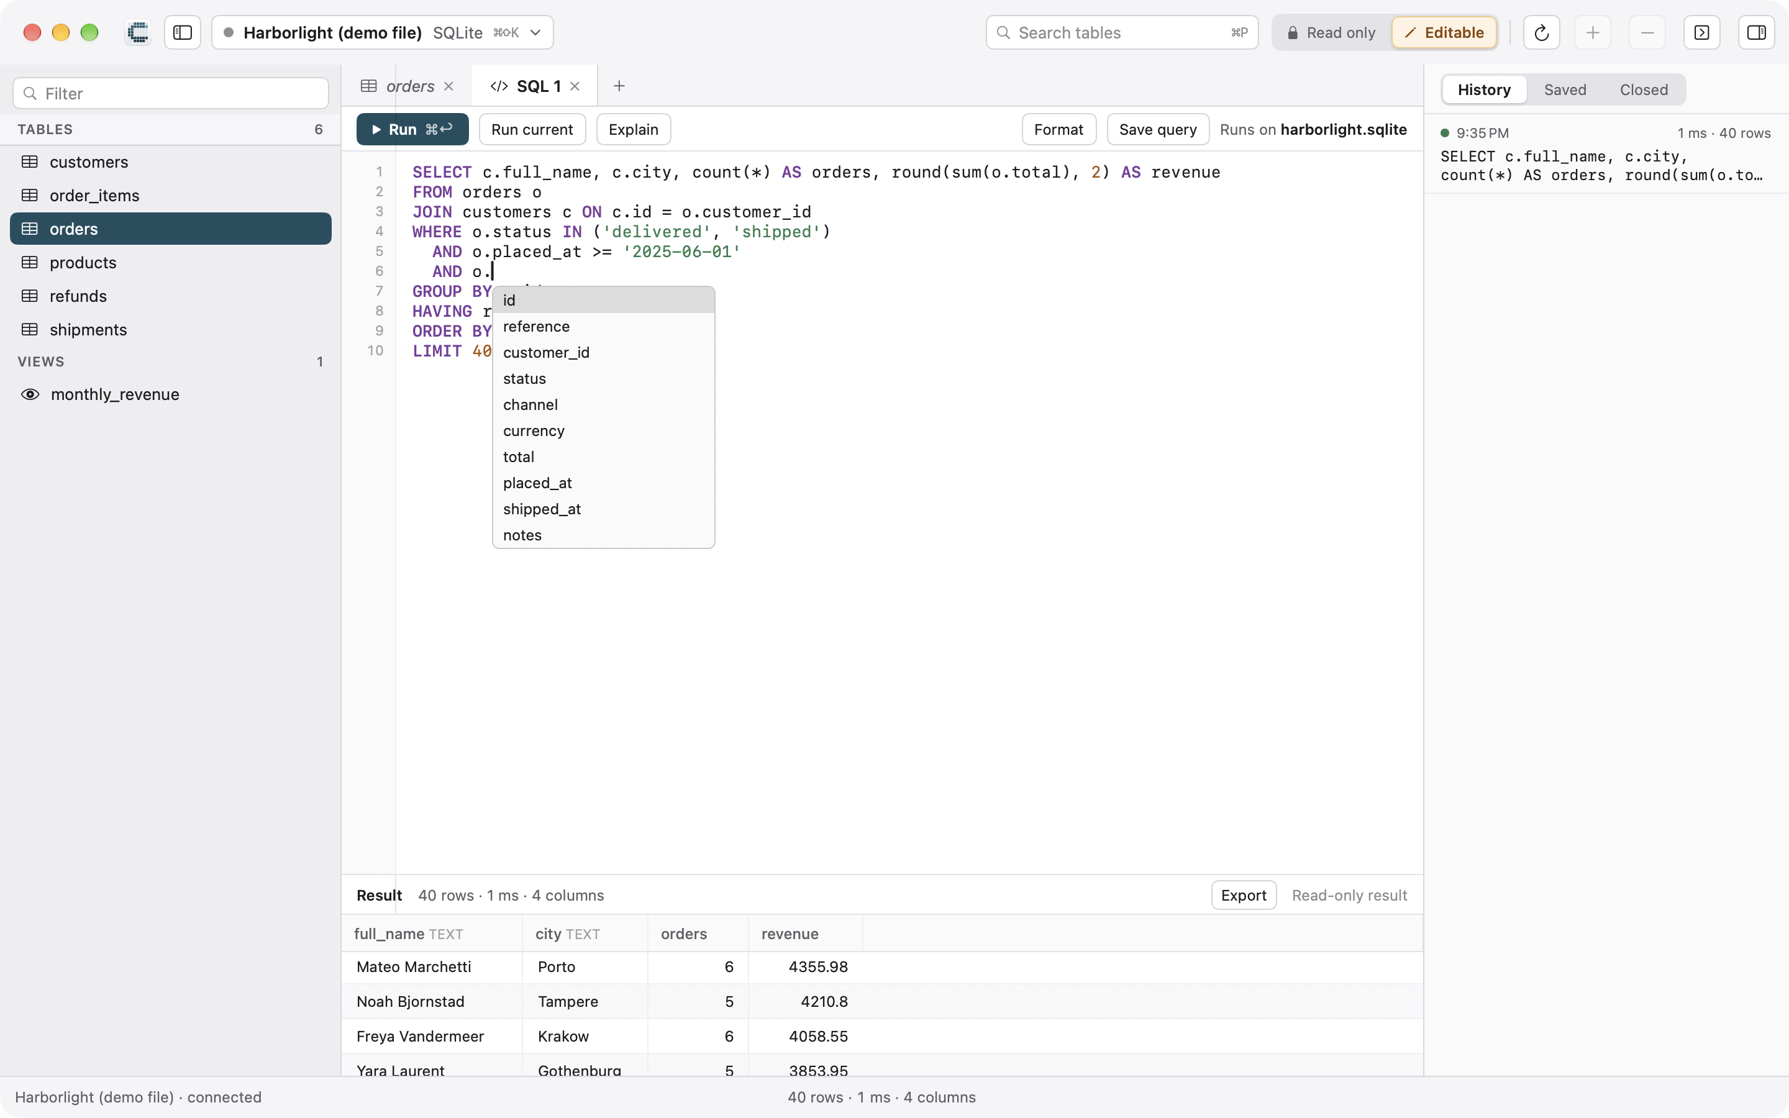Click the eye icon beside monthly_revenue
The width and height of the screenshot is (1789, 1118).
30,394
